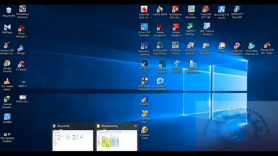Click Internet Download Manager icon

[x=7, y=102]
